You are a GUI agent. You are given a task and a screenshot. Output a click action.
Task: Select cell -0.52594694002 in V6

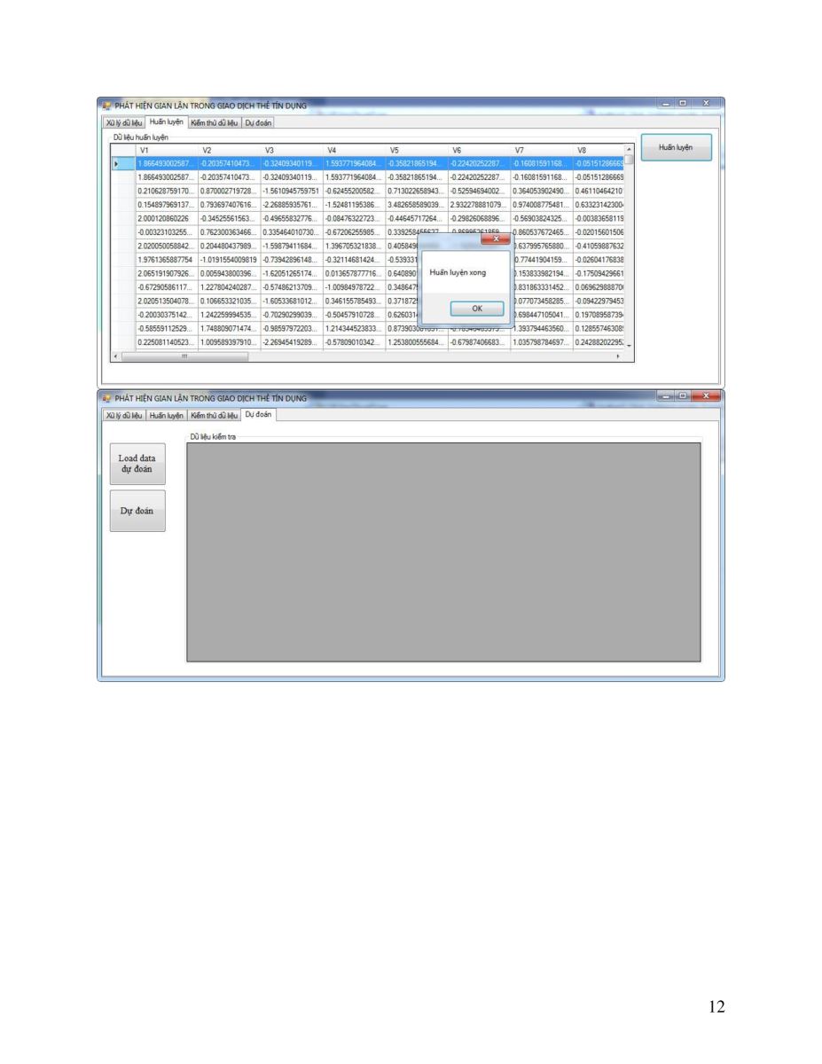click(479, 191)
